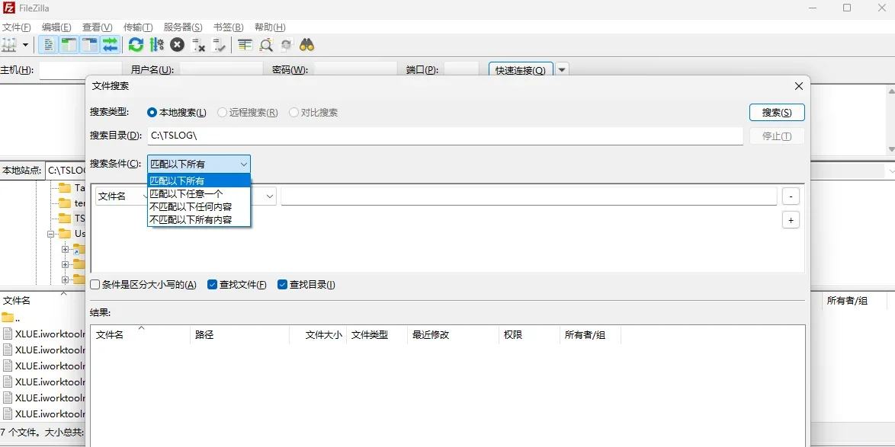Choose 不匹配以下所有内容 option

[199, 219]
